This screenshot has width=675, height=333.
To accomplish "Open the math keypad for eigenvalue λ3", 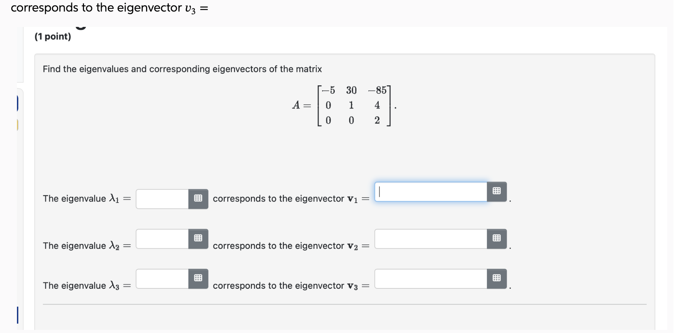I will (x=198, y=278).
